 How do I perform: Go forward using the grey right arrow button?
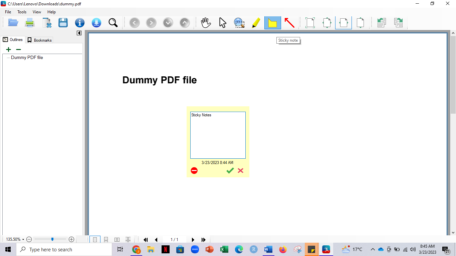pos(151,23)
